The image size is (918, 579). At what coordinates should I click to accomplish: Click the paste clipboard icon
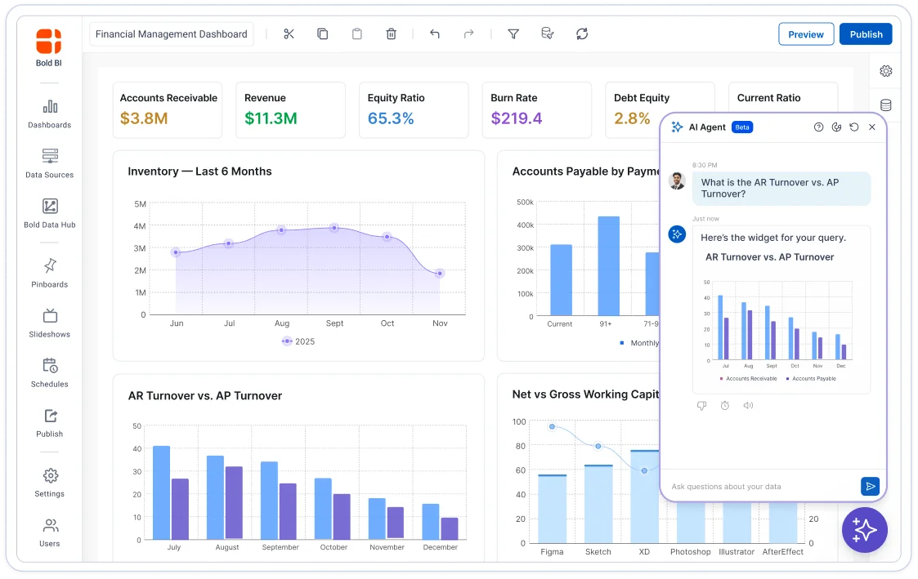(x=356, y=34)
